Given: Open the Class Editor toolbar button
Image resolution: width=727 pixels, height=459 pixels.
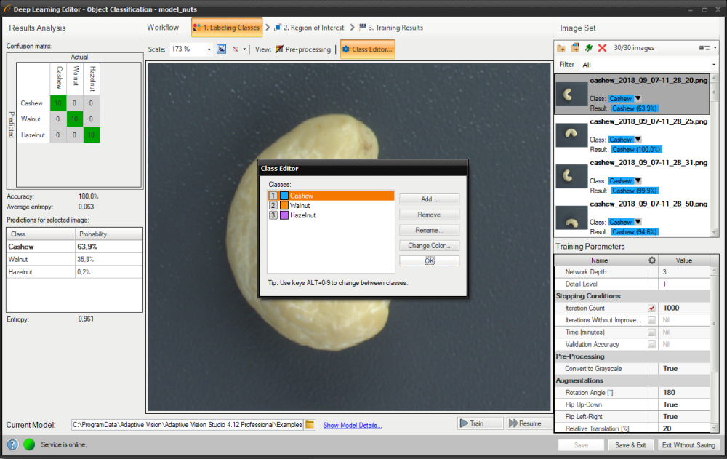Looking at the screenshot, I should 367,49.
